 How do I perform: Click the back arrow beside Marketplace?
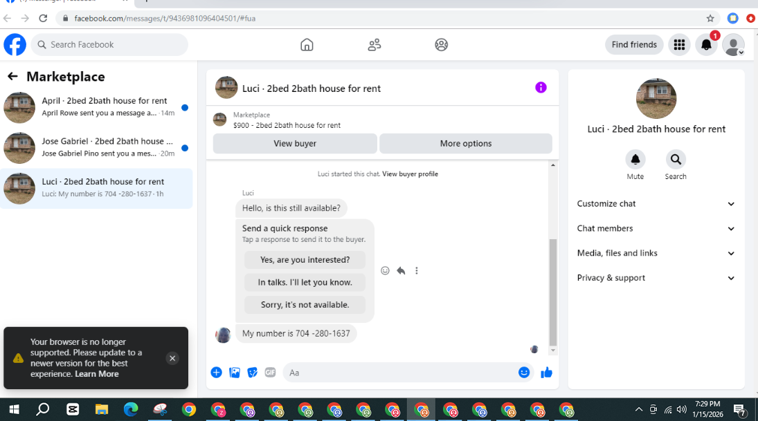12,76
